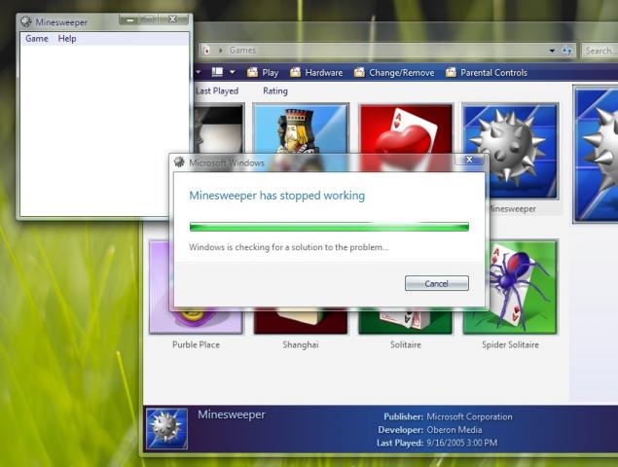
Task: Click the Minesweeper title in details pane
Action: (x=232, y=414)
